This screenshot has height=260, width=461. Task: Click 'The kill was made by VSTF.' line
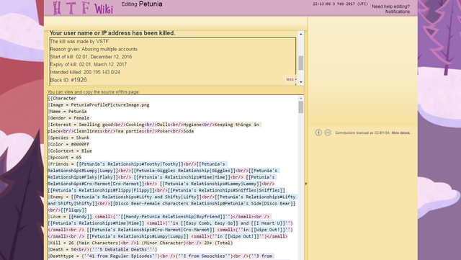(x=80, y=42)
